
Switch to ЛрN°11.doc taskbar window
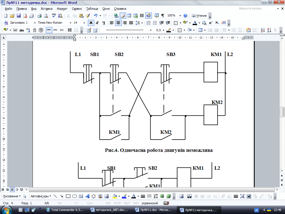(x=154, y=210)
